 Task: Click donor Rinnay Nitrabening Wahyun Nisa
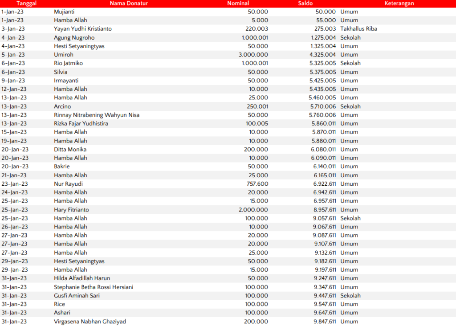(97, 115)
